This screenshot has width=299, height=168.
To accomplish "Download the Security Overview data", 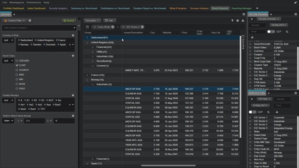I will [x=252, y=37].
